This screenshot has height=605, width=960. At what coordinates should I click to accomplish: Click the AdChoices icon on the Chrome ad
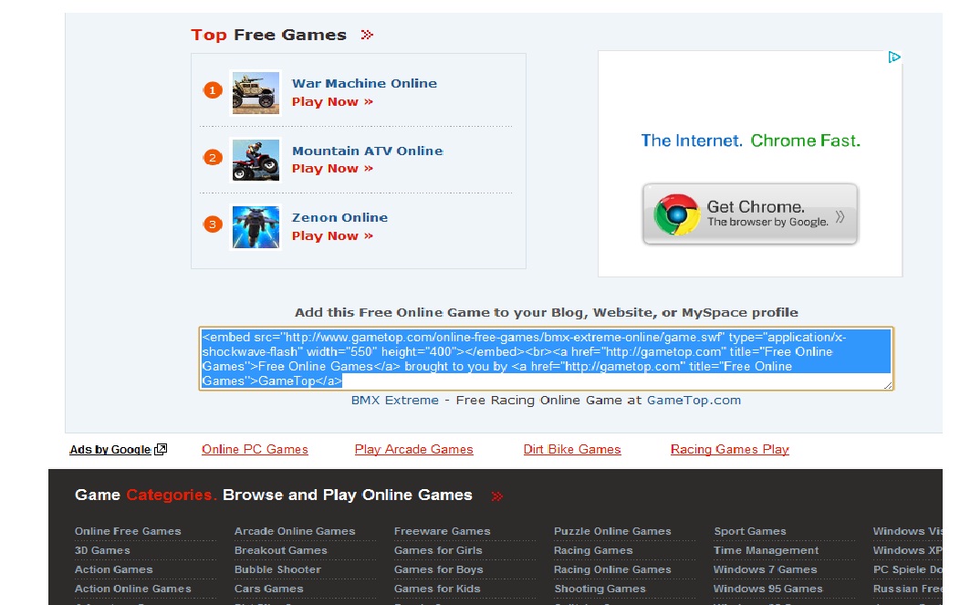[894, 57]
